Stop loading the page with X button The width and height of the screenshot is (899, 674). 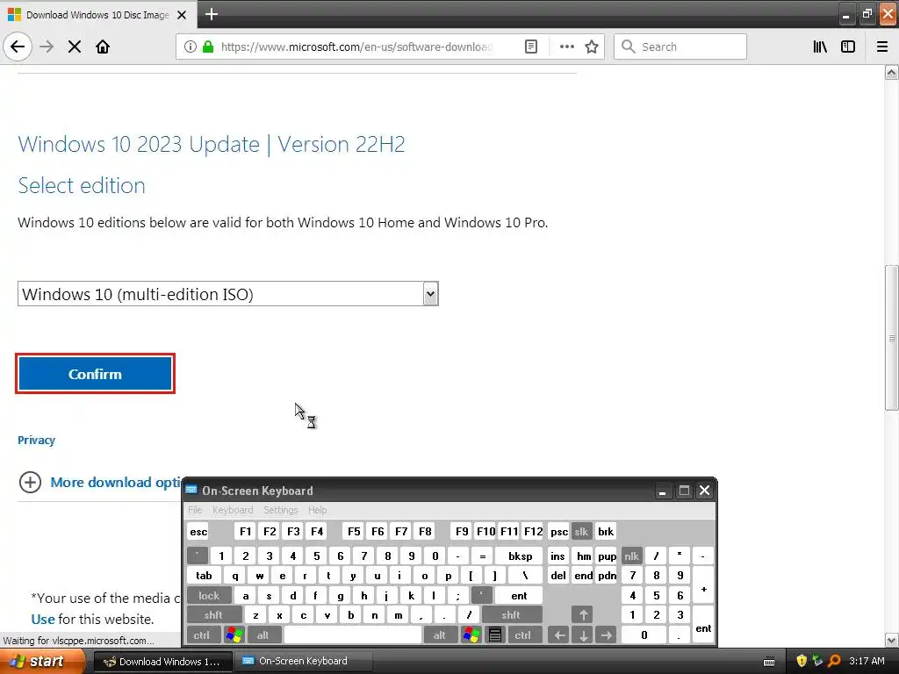pyautogui.click(x=75, y=47)
